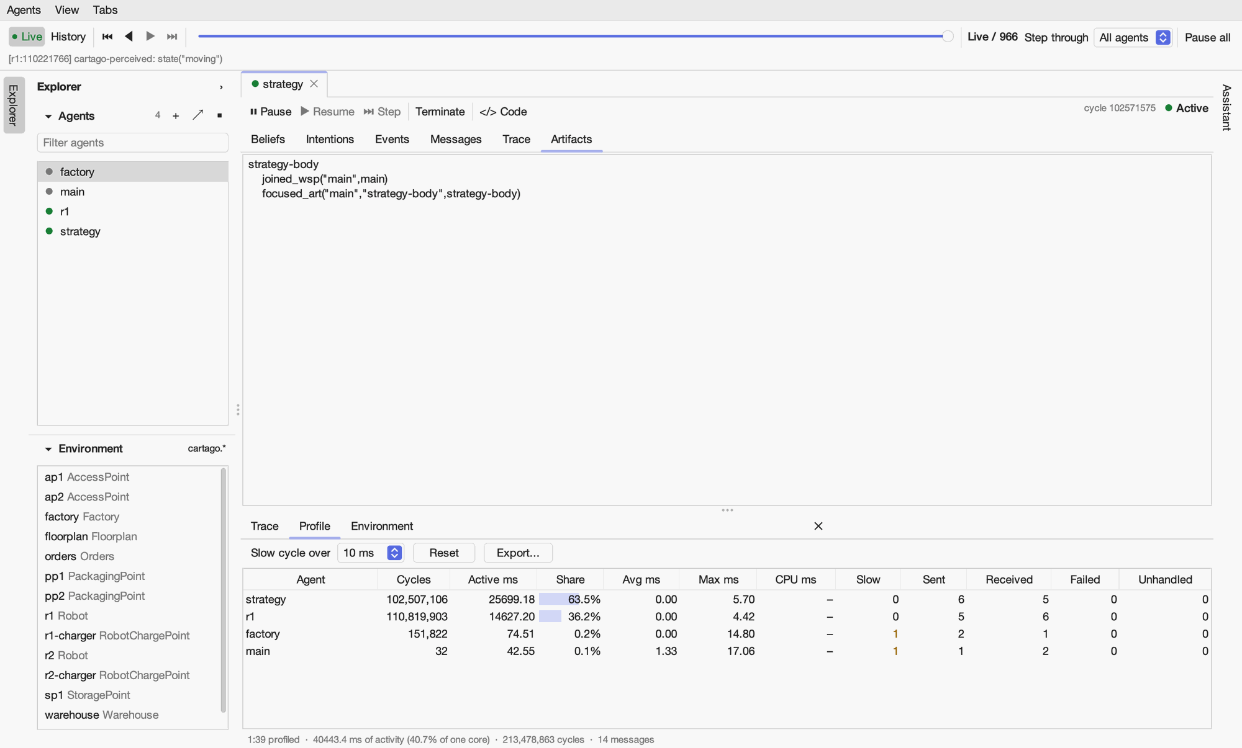Step back one frame in history
The image size is (1242, 748).
(x=129, y=37)
